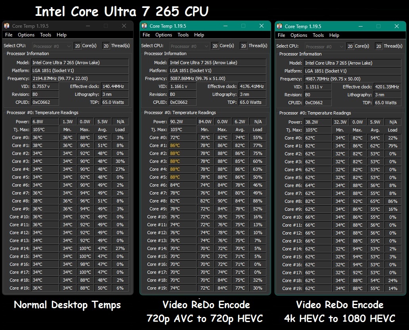Open Help menu in middle Core Temp window
The width and height of the screenshot is (409, 330).
click(x=199, y=35)
